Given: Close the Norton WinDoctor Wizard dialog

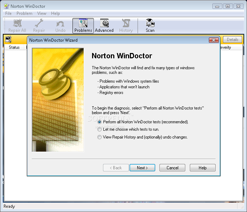Looking at the screenshot, I should pos(214,40).
